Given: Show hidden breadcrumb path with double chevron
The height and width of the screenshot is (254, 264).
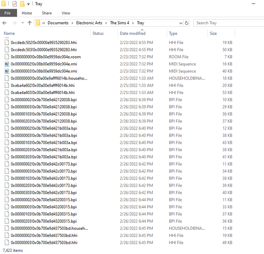Looking at the screenshot, I should (44, 23).
